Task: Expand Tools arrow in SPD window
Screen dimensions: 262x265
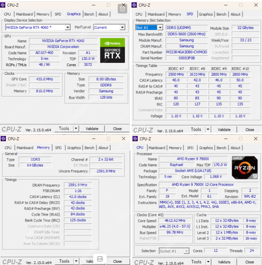Action: (208, 129)
